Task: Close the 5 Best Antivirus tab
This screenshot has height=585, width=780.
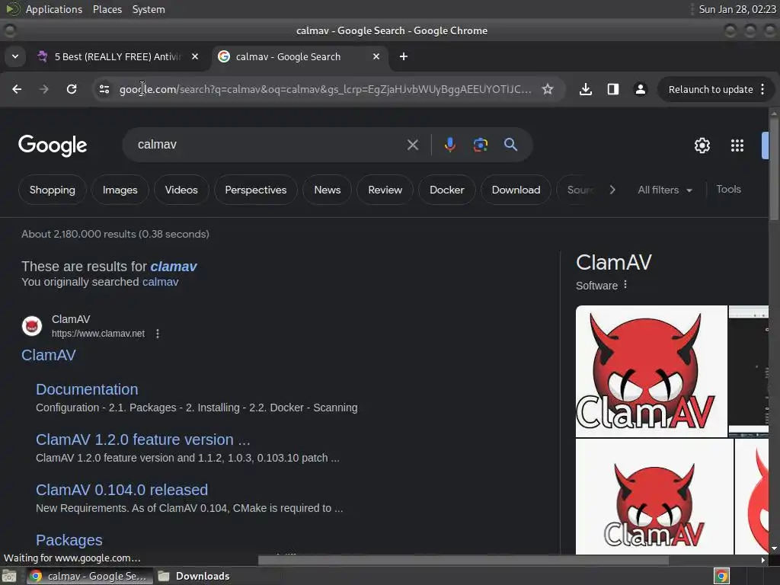Action: [x=195, y=56]
